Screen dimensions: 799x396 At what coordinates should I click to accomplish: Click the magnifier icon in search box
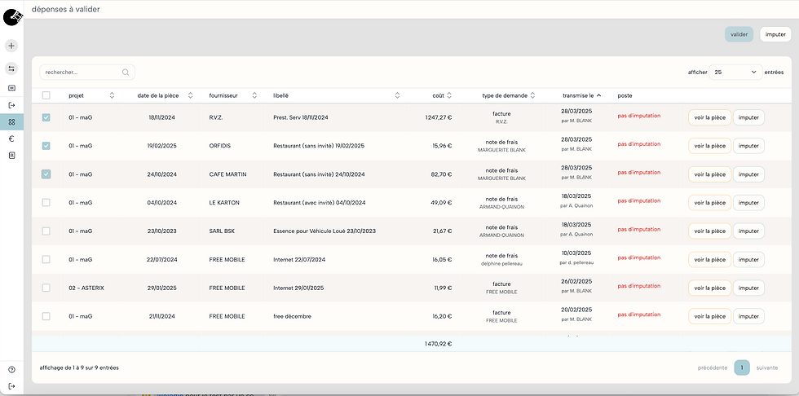[x=126, y=73]
